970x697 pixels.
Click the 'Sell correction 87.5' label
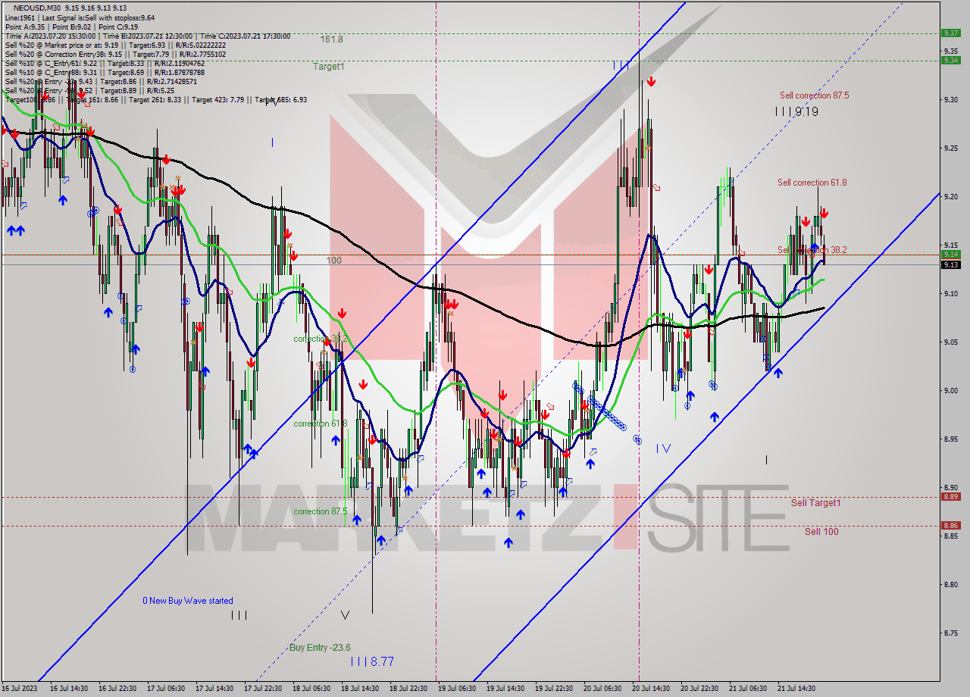click(x=815, y=95)
